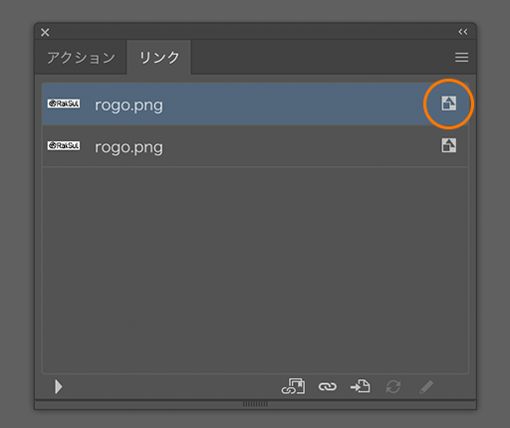Click thumbnail of the first rogo.png

coord(64,104)
